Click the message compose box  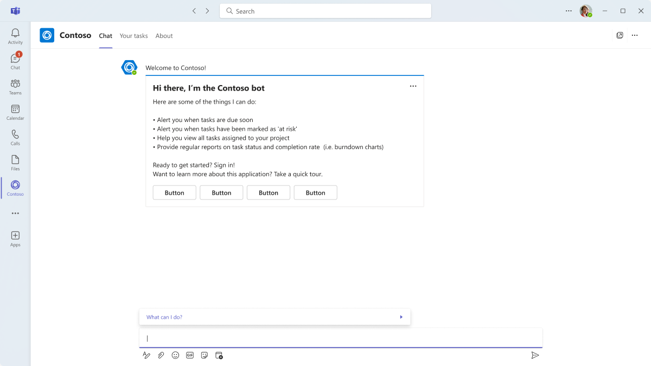(x=341, y=338)
